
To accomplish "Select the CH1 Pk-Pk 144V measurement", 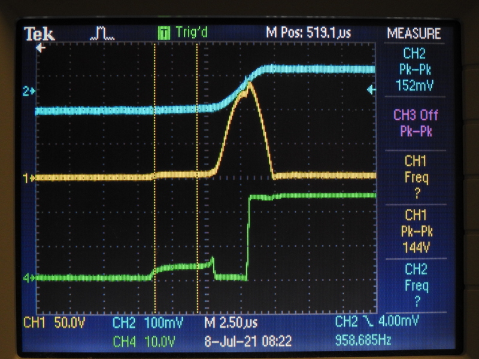I will 416,232.
